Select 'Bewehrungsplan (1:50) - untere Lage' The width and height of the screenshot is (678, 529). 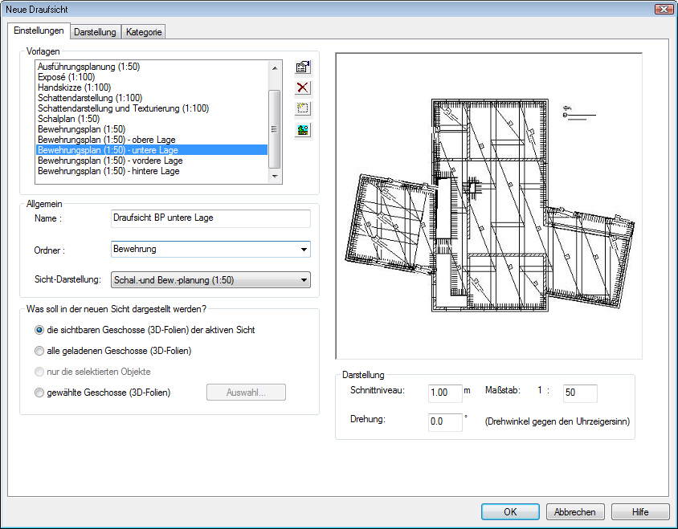[x=152, y=150]
